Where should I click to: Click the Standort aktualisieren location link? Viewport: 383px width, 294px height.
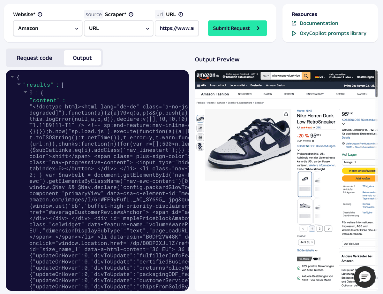(240, 77)
